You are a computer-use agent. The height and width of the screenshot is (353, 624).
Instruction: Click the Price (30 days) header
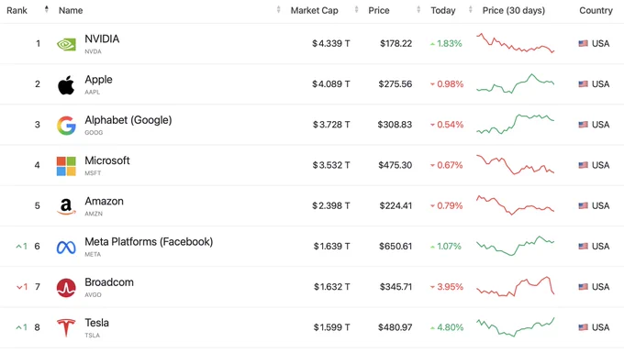(513, 10)
